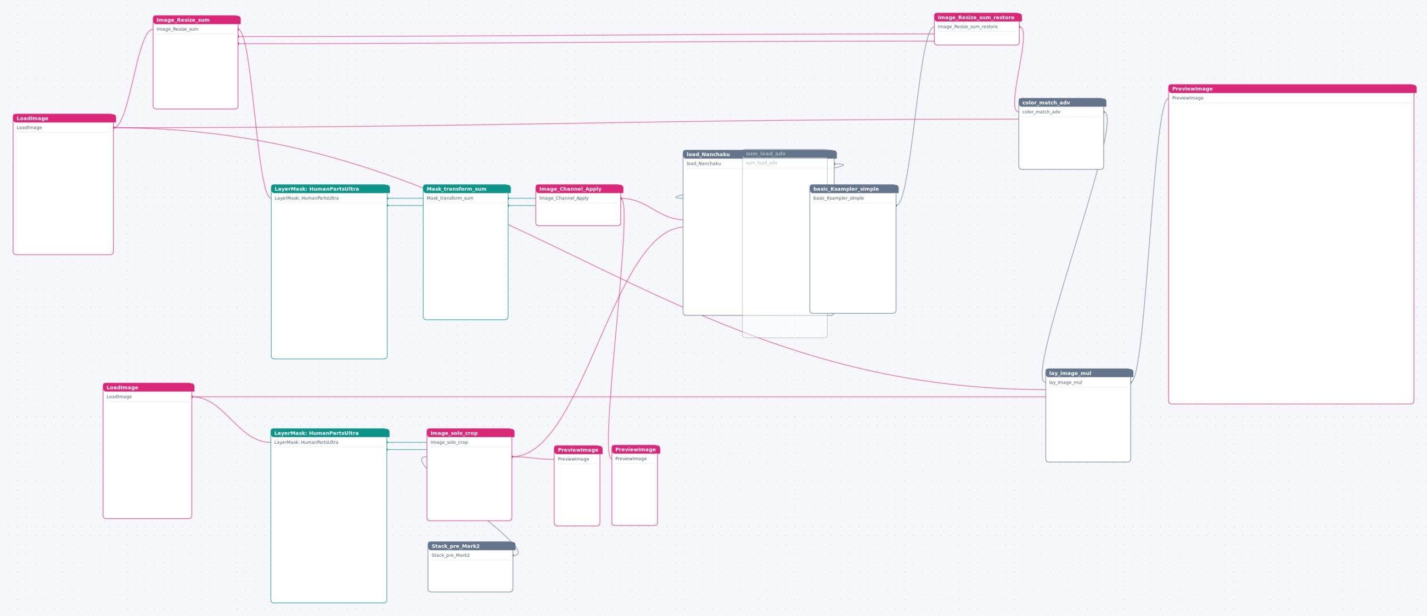This screenshot has height=616, width=1427.
Task: Click LayerMask: HumanPartsUltra header feeding Mask_transform_sum
Action: pos(330,189)
